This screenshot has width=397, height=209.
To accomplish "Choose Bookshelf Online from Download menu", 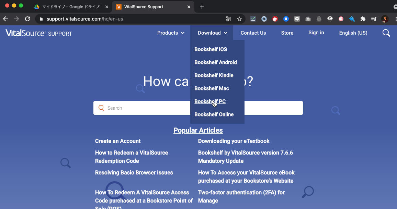I will [x=214, y=114].
